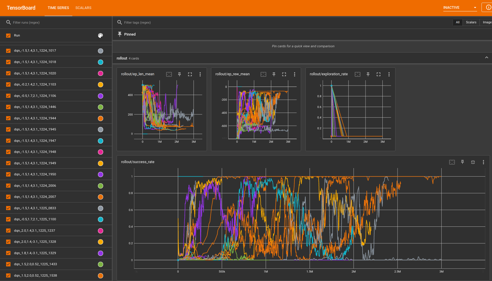Pin the rollout/ep_len_mean card
This screenshot has height=281, width=492.
pyautogui.click(x=180, y=74)
